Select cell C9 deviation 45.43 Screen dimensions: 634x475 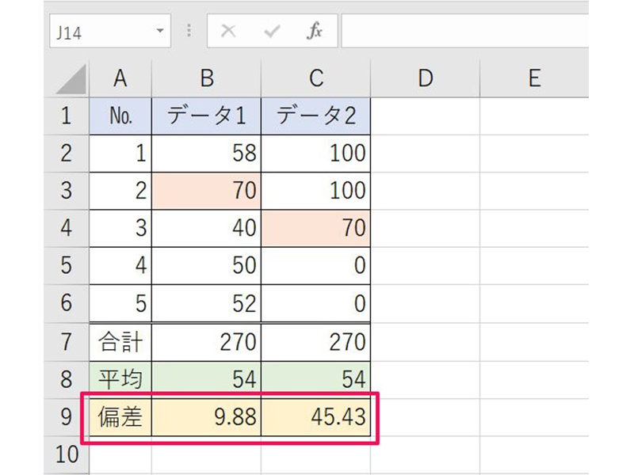pyautogui.click(x=315, y=417)
